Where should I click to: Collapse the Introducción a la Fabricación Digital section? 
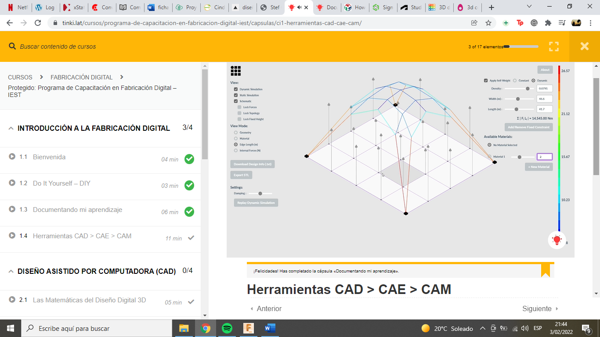11,129
